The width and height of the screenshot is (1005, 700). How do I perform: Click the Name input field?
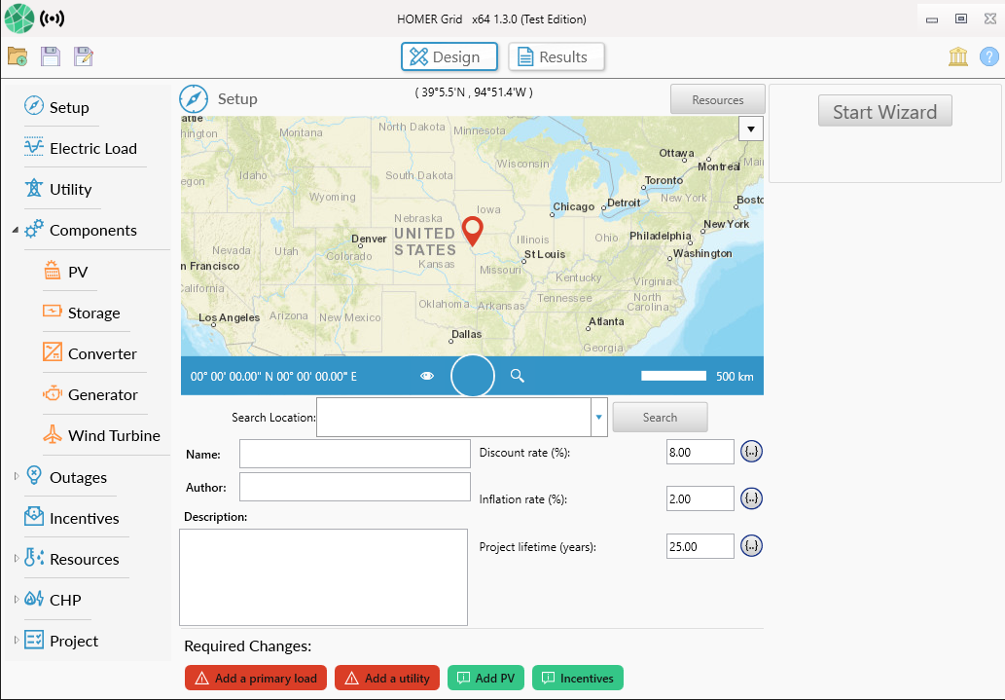(355, 454)
